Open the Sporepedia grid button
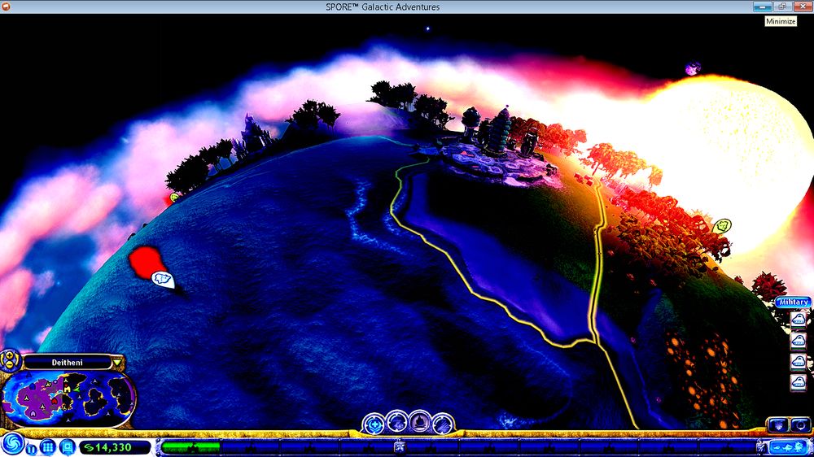The height and width of the screenshot is (457, 814). (48, 446)
